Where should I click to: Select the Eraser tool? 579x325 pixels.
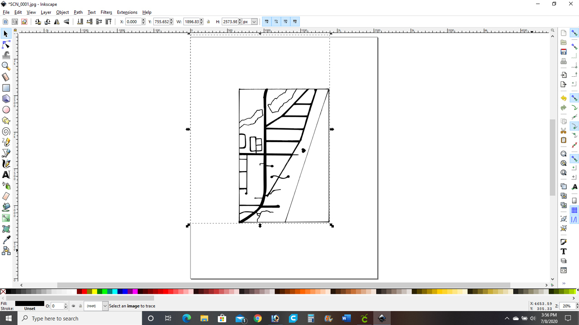pos(6,196)
